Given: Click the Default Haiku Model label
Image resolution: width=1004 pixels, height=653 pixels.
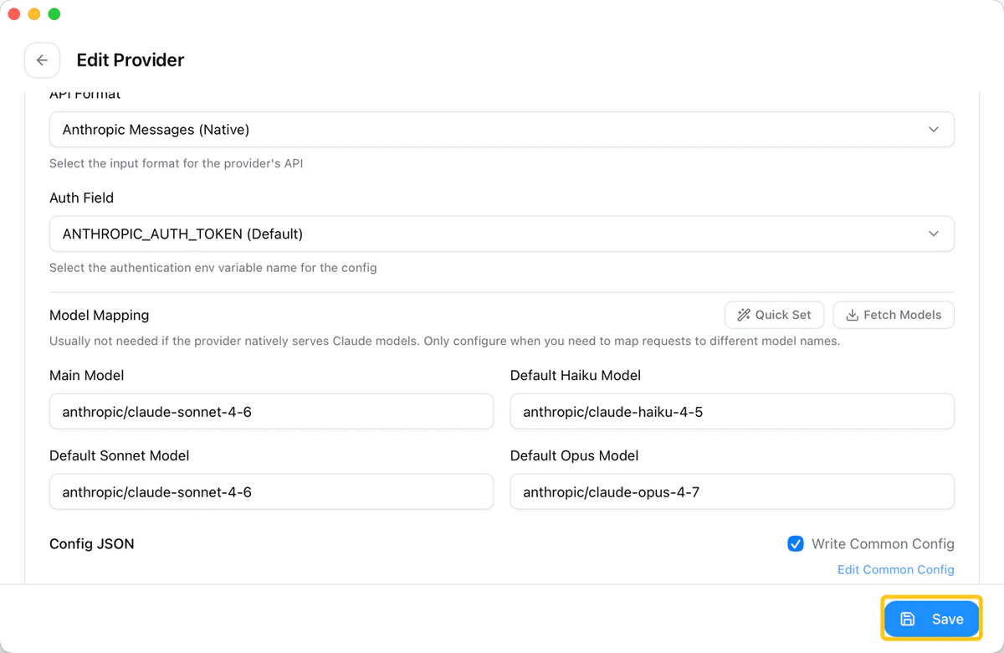Looking at the screenshot, I should coord(576,376).
